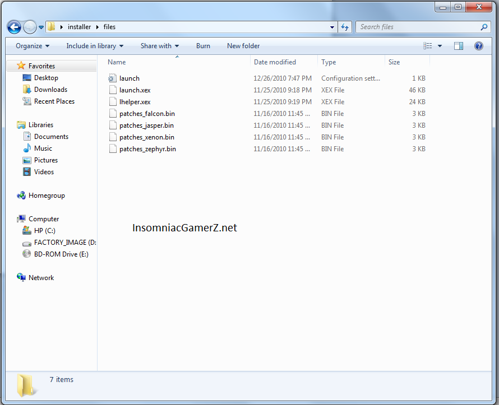The image size is (499, 405).
Task: Sort by the Date modified column
Action: point(275,62)
